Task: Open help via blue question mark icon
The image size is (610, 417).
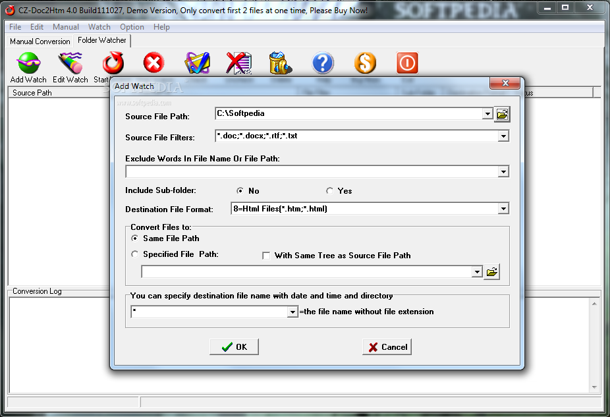Action: (x=323, y=63)
